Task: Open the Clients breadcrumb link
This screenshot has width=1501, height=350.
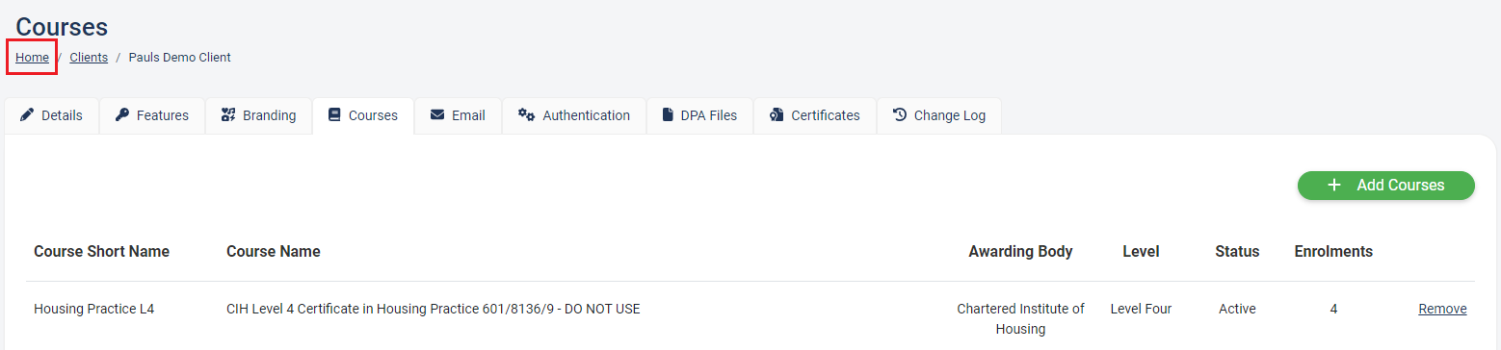Action: pyautogui.click(x=89, y=58)
